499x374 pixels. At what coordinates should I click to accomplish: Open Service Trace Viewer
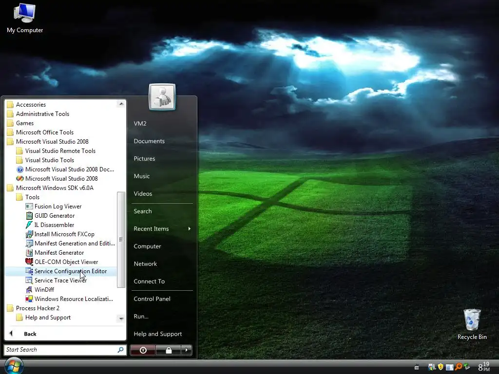[x=60, y=280]
